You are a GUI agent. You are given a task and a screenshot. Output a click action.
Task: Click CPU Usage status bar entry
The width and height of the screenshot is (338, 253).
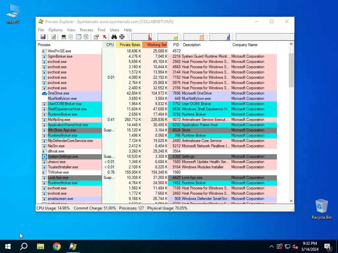(53, 208)
